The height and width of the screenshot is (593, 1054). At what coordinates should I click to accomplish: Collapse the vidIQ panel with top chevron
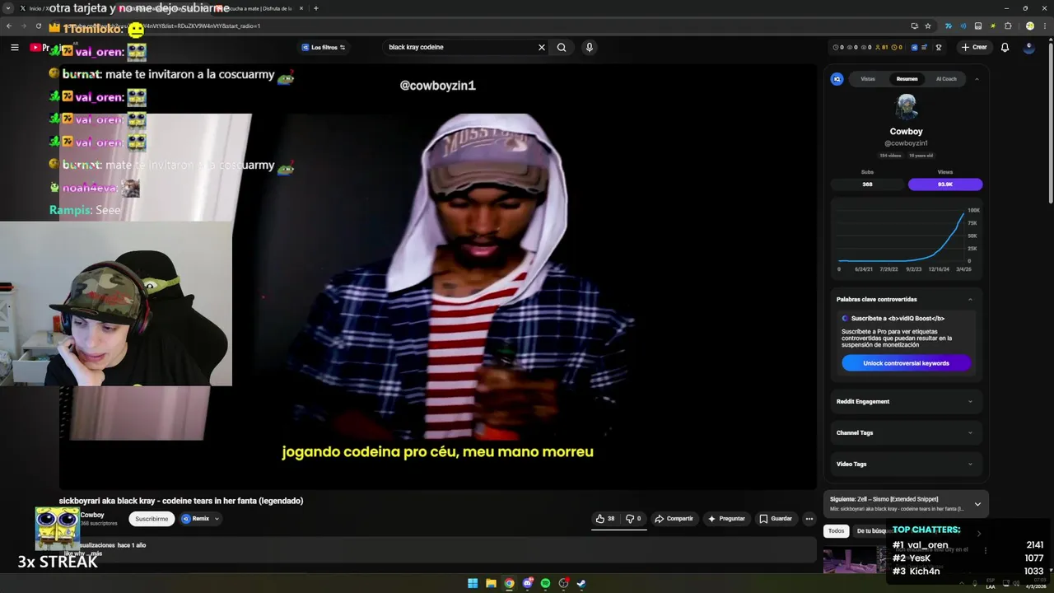point(977,79)
